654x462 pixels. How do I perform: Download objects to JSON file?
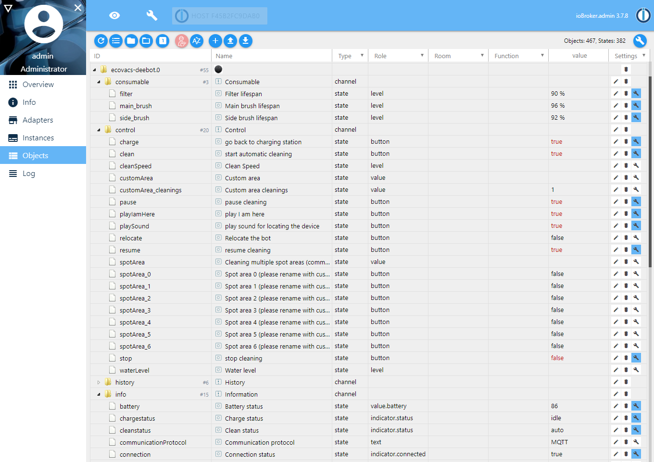tap(246, 41)
